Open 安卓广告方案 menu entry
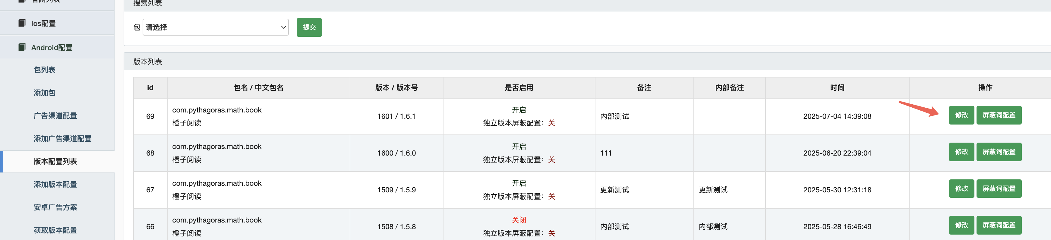1051x240 pixels. (55, 207)
